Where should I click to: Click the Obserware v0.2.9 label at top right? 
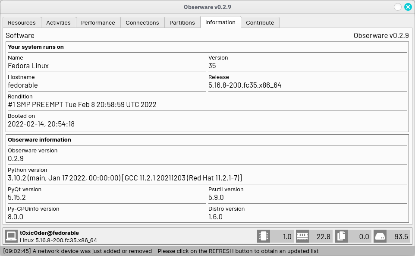pos(381,35)
